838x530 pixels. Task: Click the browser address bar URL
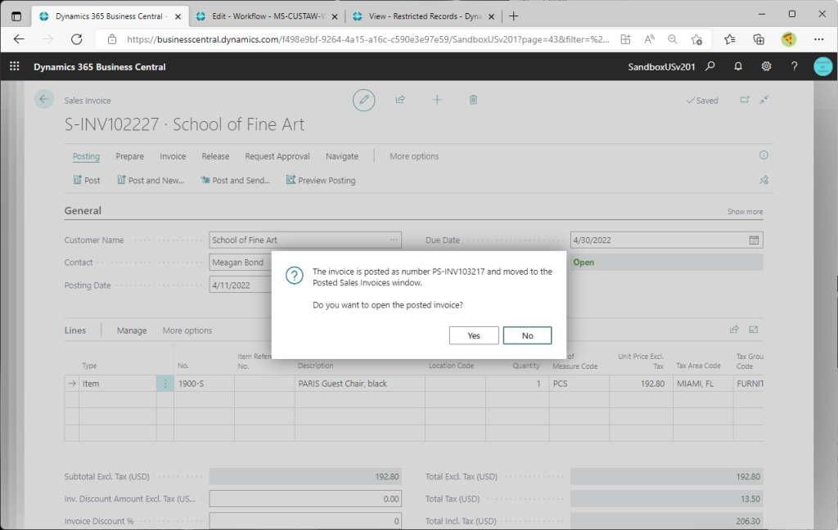tap(367, 39)
